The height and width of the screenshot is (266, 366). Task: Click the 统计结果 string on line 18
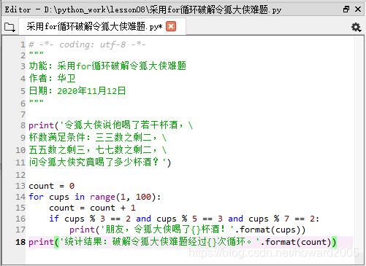159,242
